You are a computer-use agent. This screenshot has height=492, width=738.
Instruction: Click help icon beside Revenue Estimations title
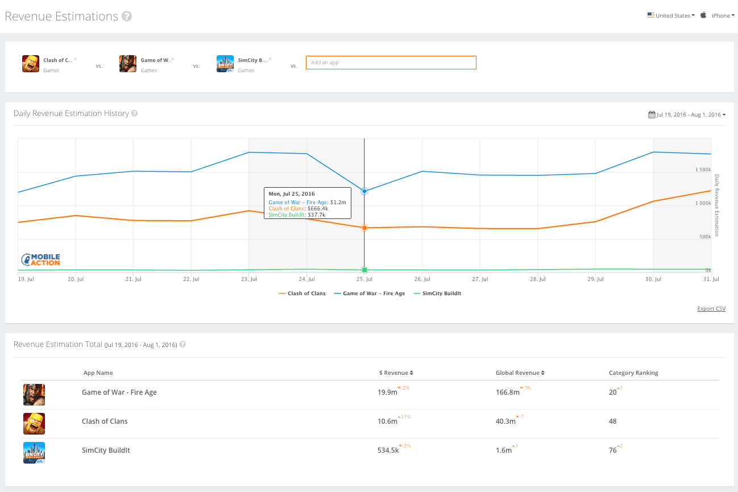coord(127,16)
